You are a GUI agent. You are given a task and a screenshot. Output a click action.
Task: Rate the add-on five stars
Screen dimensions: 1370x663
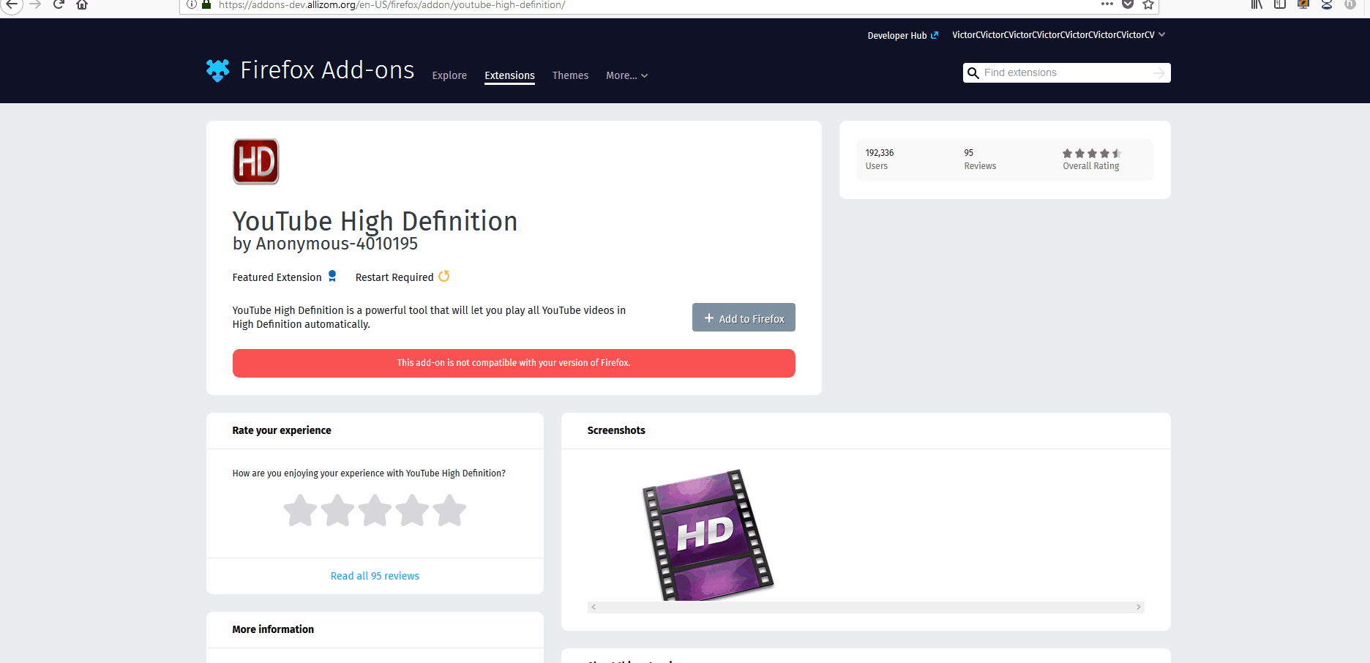[449, 511]
